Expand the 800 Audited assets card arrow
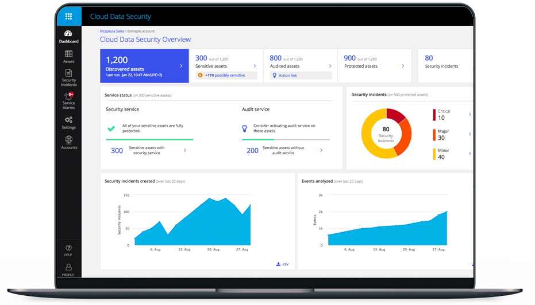The width and height of the screenshot is (535, 305). click(x=330, y=66)
